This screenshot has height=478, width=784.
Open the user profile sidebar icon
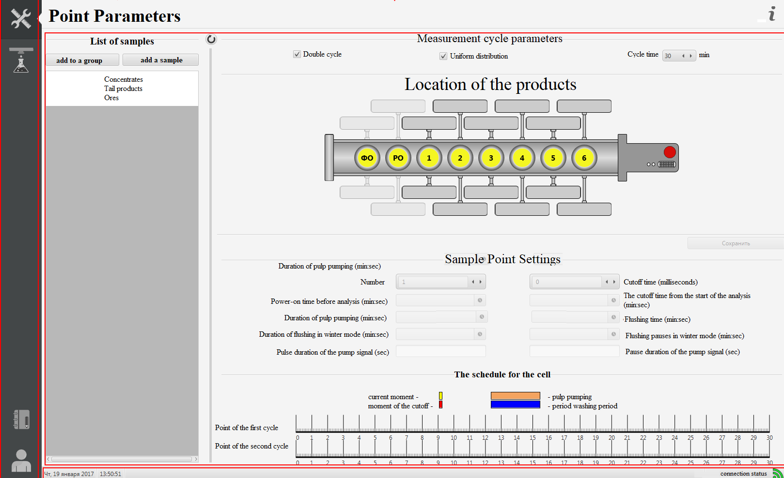tap(21, 460)
